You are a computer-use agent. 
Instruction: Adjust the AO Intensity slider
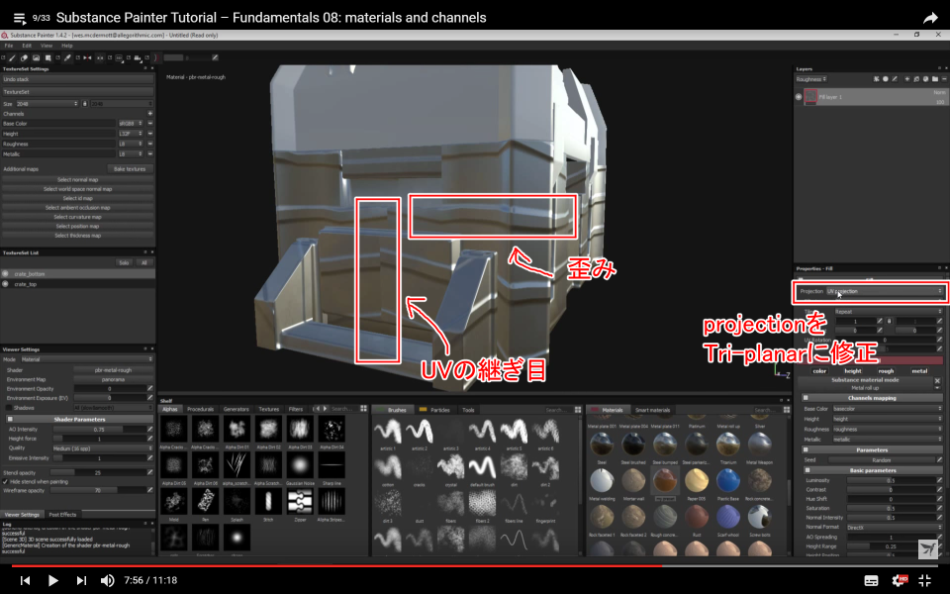coord(99,429)
